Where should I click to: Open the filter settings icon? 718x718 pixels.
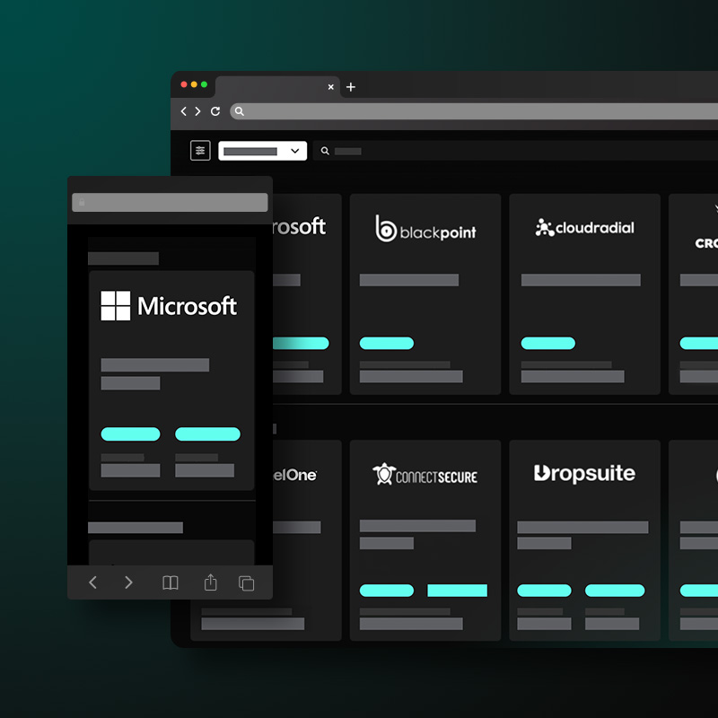coord(200,151)
